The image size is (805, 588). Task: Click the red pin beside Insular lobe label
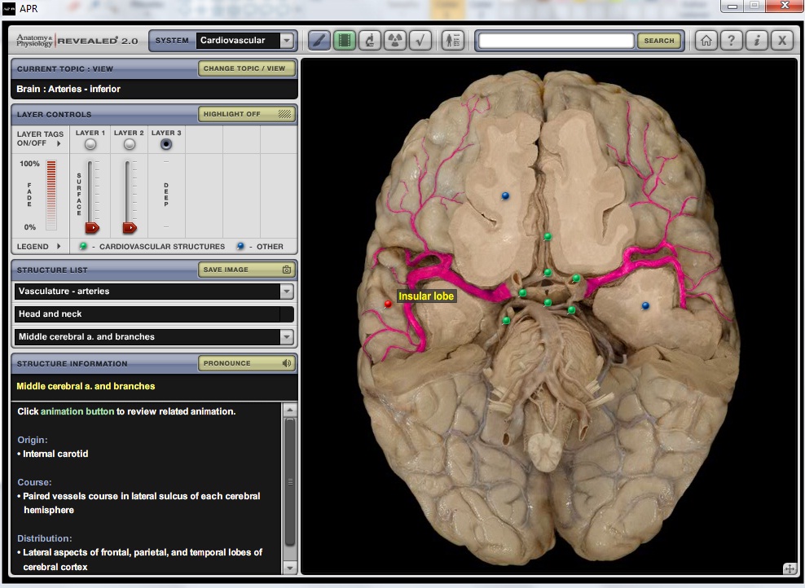(x=388, y=304)
